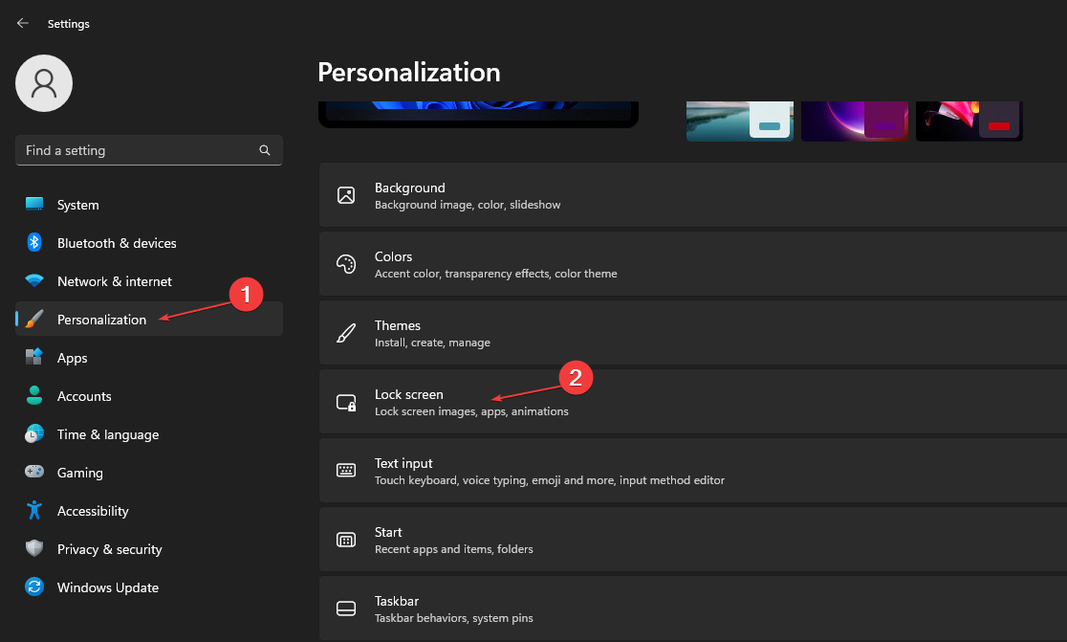The width and height of the screenshot is (1067, 642).
Task: Click the shield icon for Privacy & security
Action: [34, 549]
